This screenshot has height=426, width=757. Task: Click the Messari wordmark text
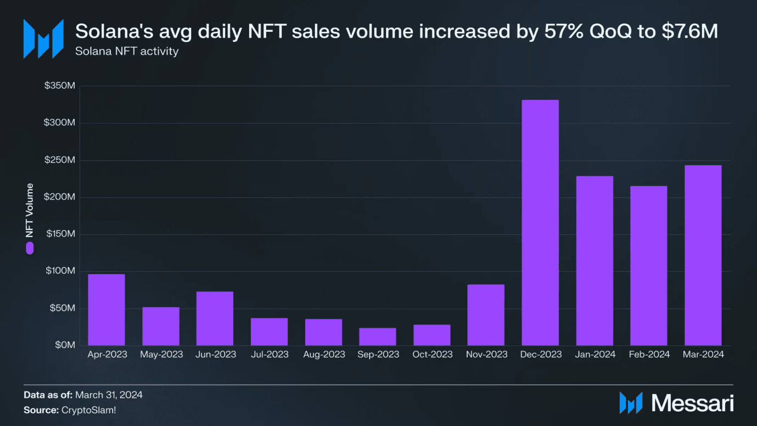click(692, 403)
